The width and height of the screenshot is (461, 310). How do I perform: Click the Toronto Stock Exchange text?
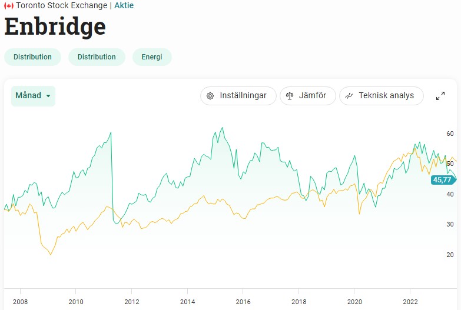[x=61, y=5]
